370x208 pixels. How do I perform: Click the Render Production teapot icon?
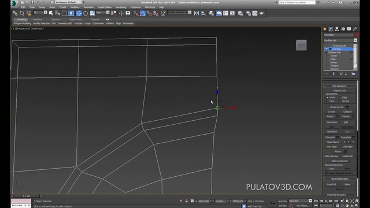click(x=261, y=13)
